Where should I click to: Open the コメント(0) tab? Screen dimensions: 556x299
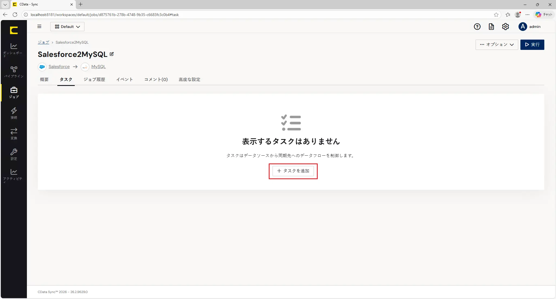(x=156, y=79)
